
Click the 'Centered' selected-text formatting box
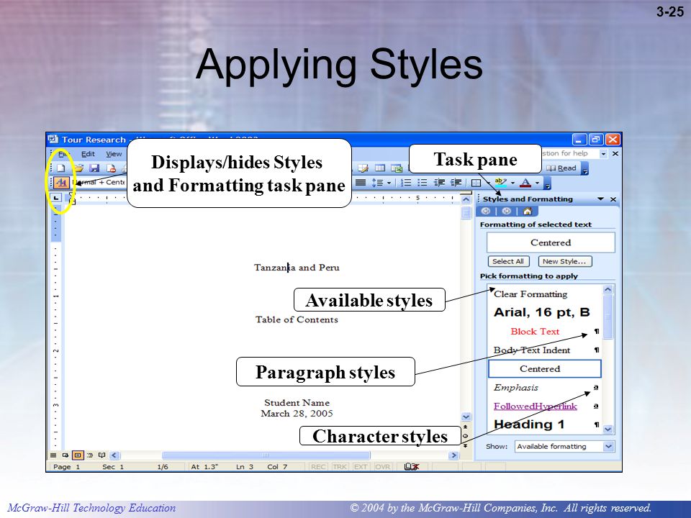[551, 242]
